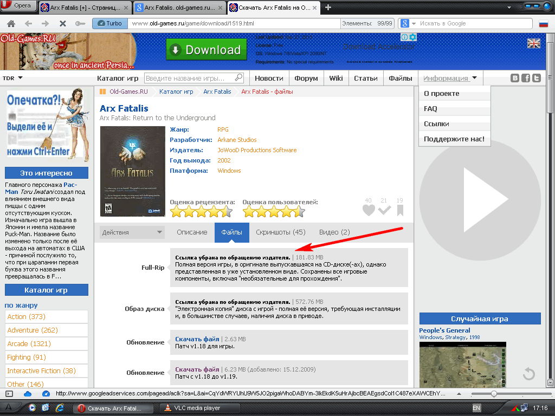Download patch v1.18 via Скачать файл 2.63 MB
Viewport: 555px width, 416px height.
click(197, 339)
